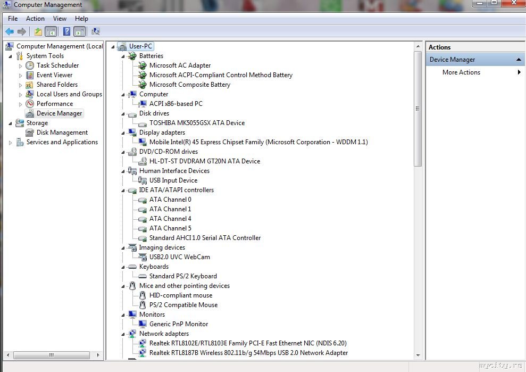Click the USB2.0 UVC WebCam icon
This screenshot has width=526, height=372.
(143, 257)
